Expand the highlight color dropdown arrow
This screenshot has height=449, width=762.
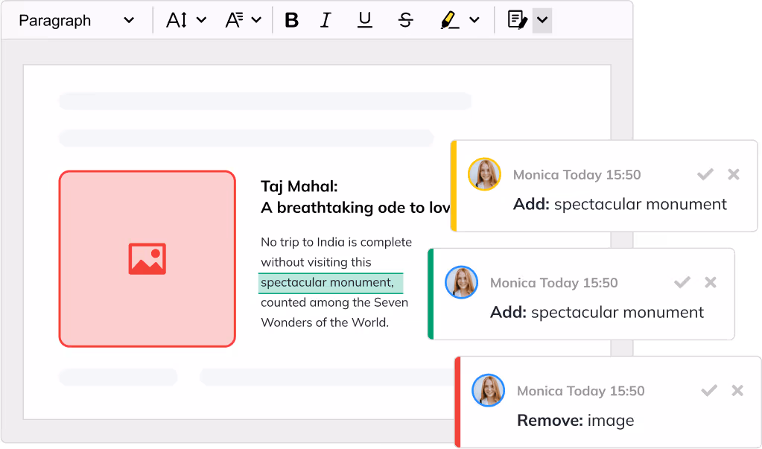474,21
